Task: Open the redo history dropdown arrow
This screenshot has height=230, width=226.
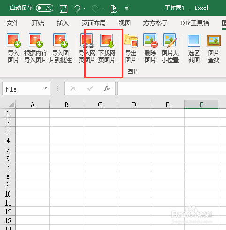Action: click(x=103, y=8)
